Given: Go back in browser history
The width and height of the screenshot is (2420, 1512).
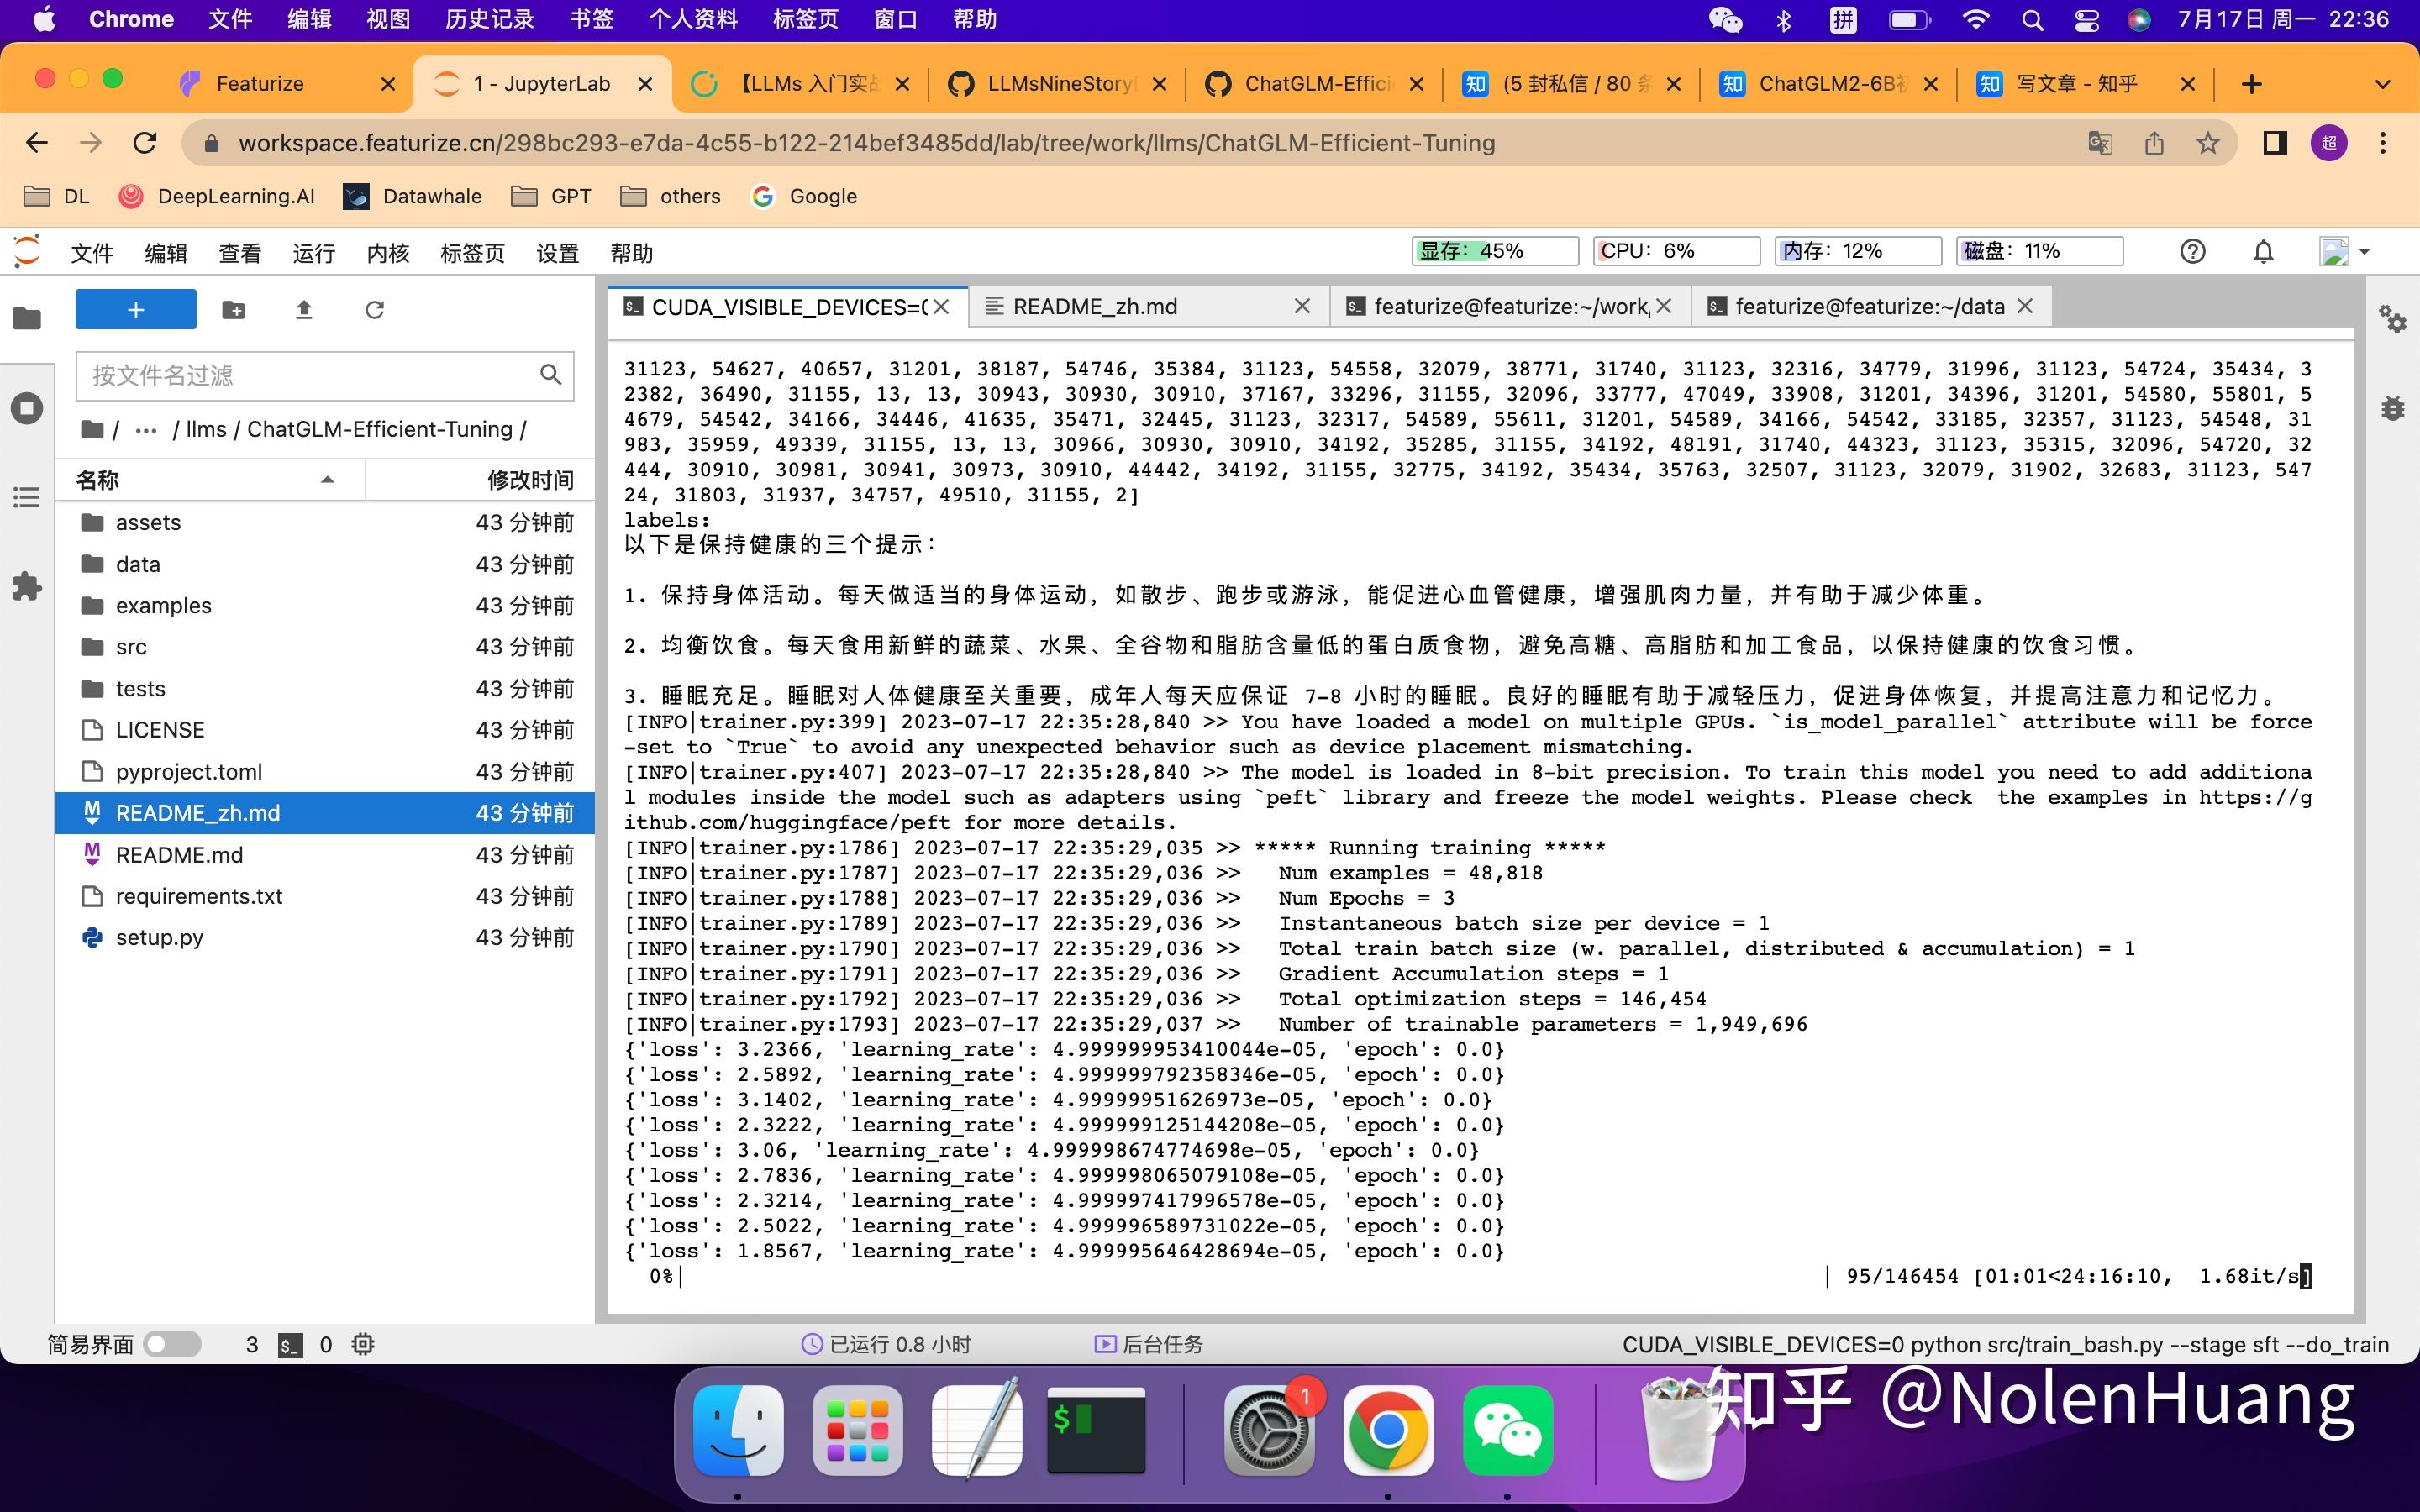Looking at the screenshot, I should pos(37,143).
